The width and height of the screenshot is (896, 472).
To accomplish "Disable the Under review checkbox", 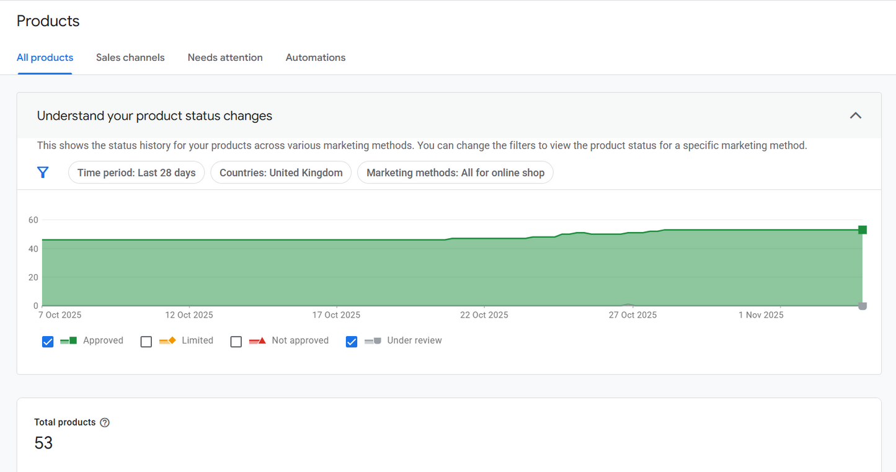I will coord(352,341).
